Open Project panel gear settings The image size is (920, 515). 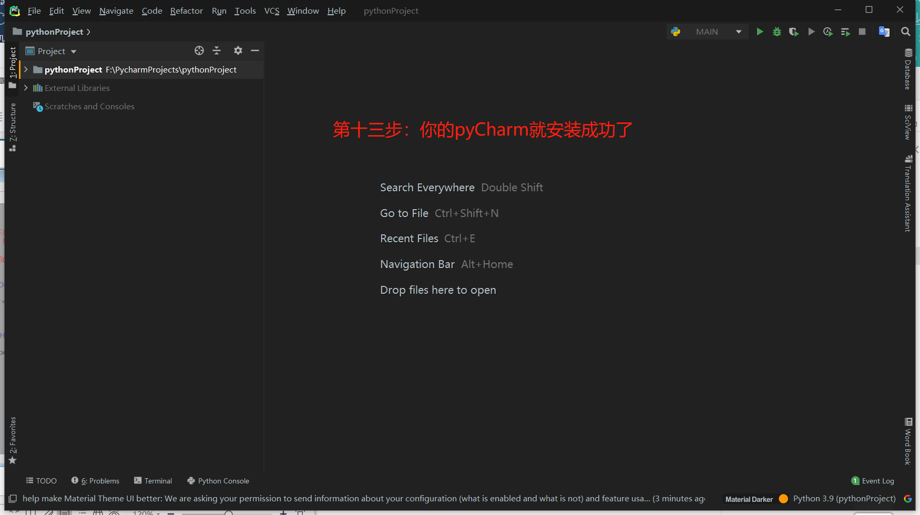click(238, 50)
